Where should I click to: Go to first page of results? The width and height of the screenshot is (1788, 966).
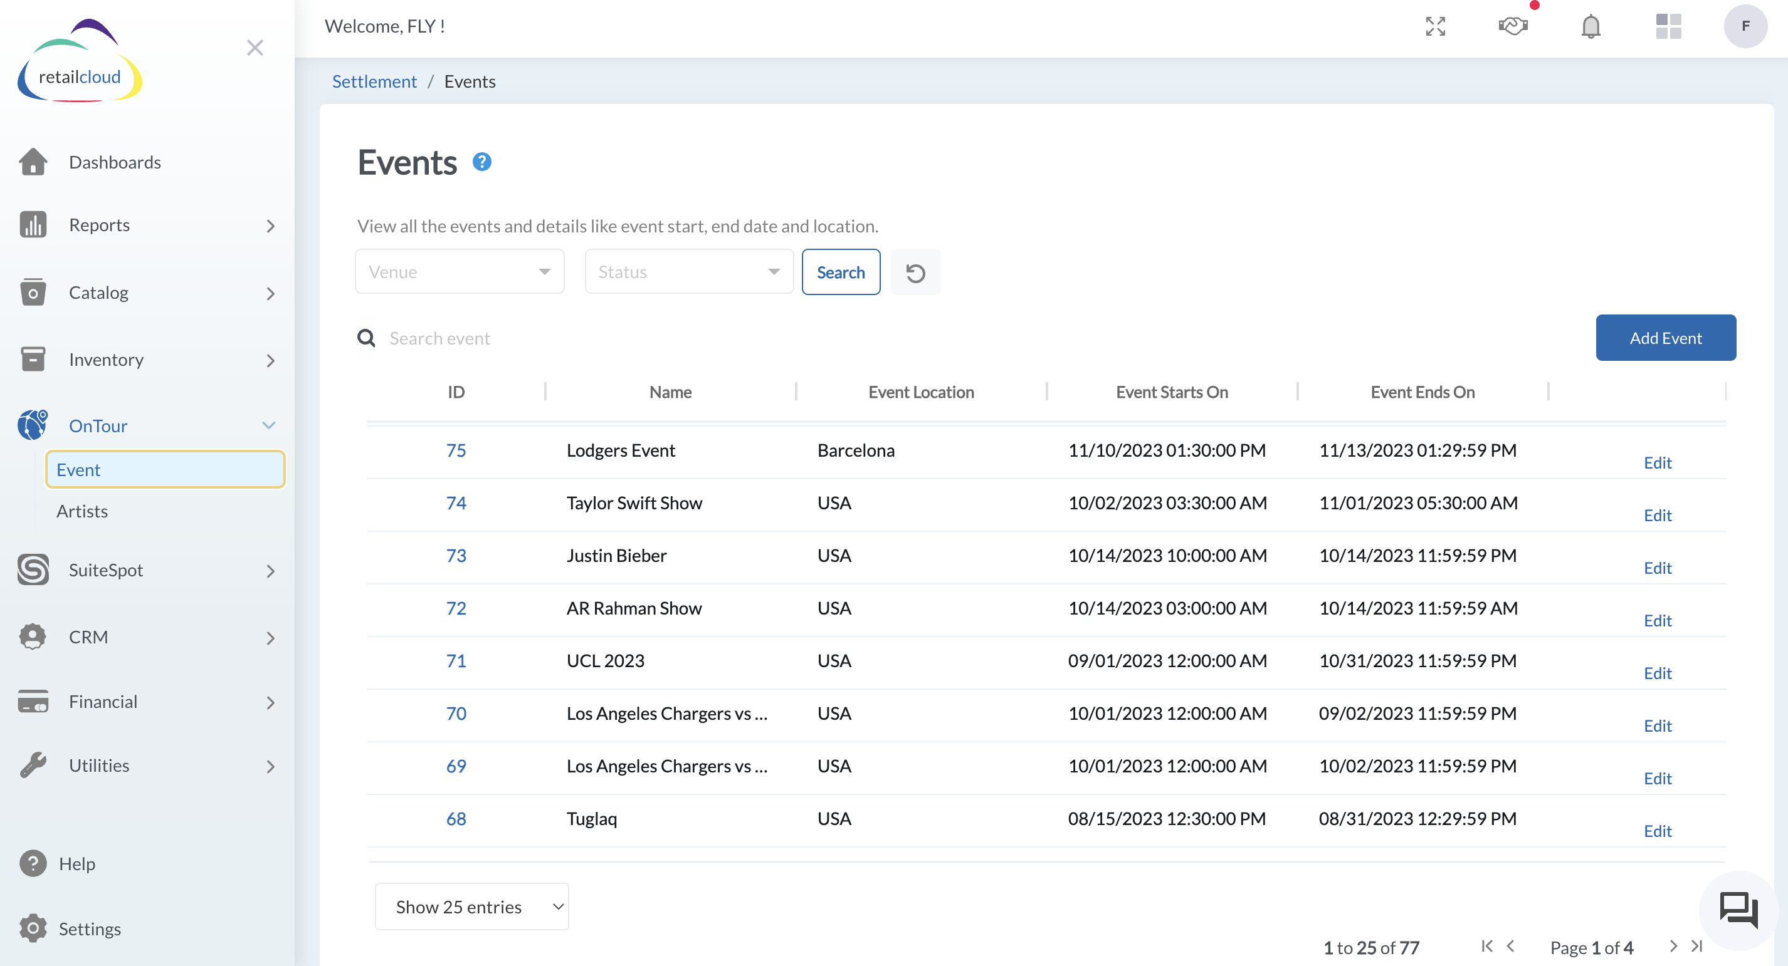pos(1486,946)
